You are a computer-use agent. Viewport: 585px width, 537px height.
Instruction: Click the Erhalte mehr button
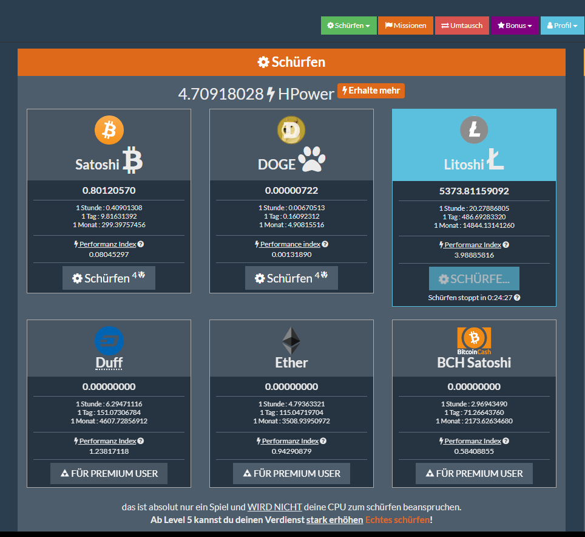point(371,91)
